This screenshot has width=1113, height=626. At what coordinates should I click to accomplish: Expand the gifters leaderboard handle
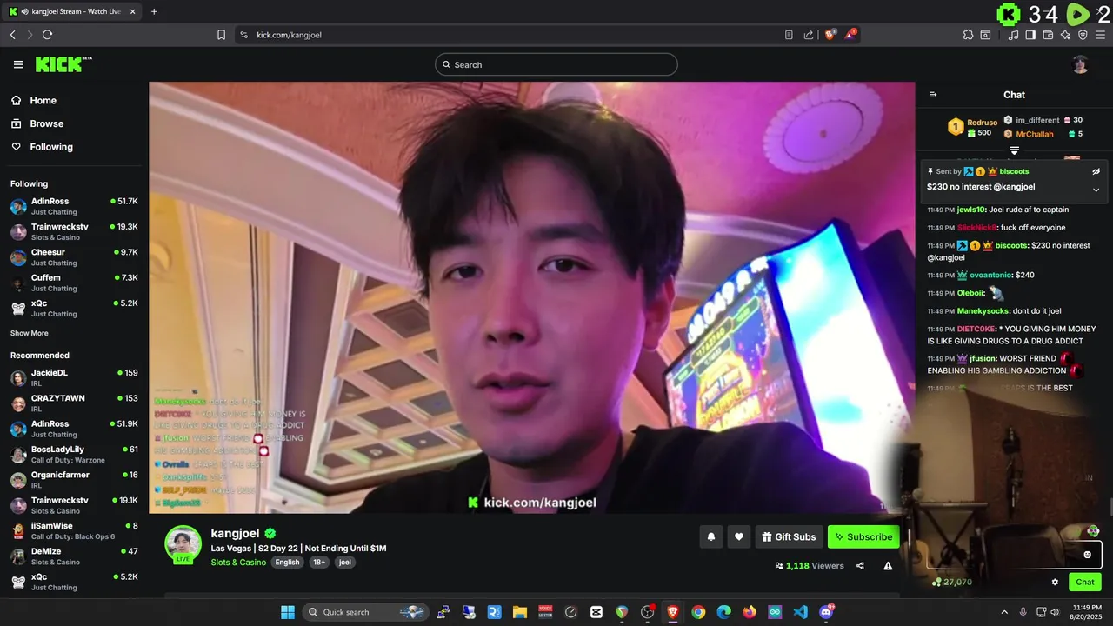pos(1014,150)
